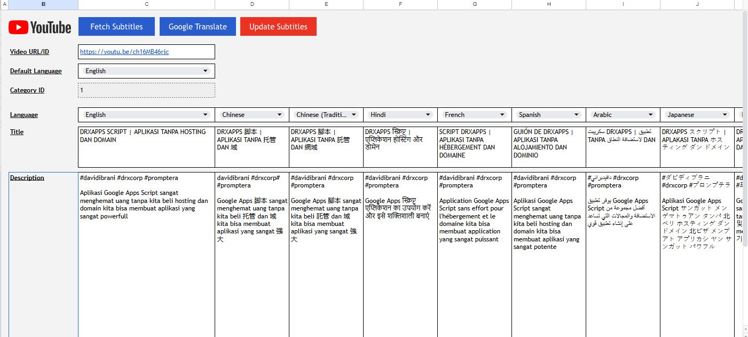The width and height of the screenshot is (748, 337).
Task: Click the red Update Subtitles button
Action: [x=278, y=27]
